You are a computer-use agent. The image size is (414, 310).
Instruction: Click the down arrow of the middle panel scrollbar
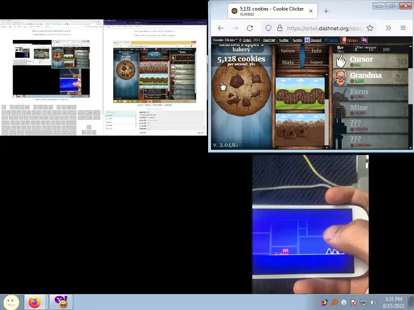[x=327, y=147]
